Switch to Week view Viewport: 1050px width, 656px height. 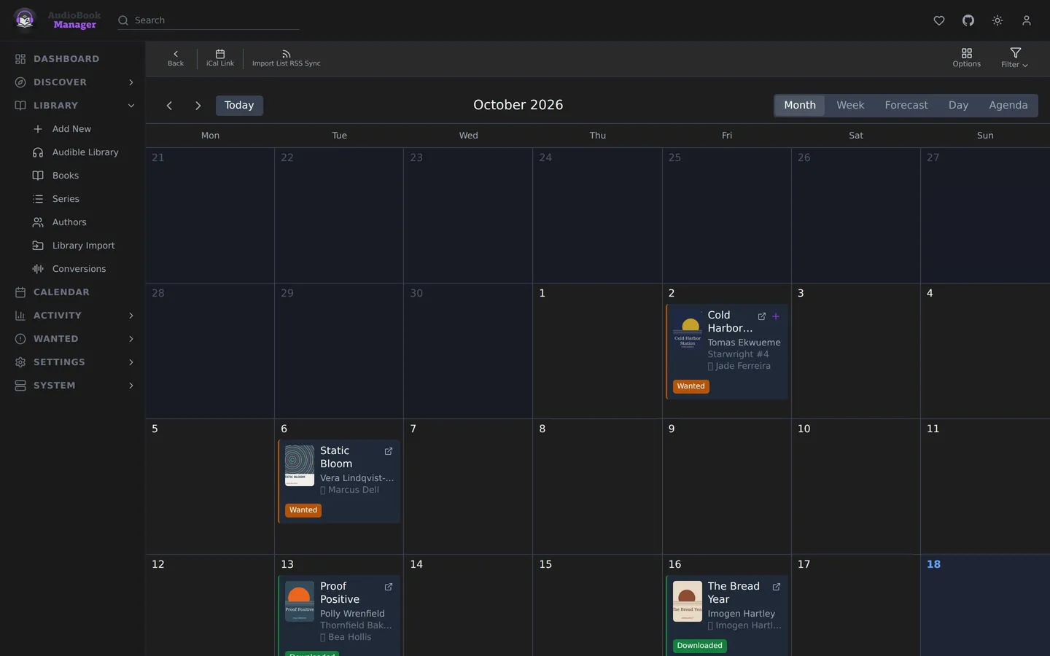850,106
